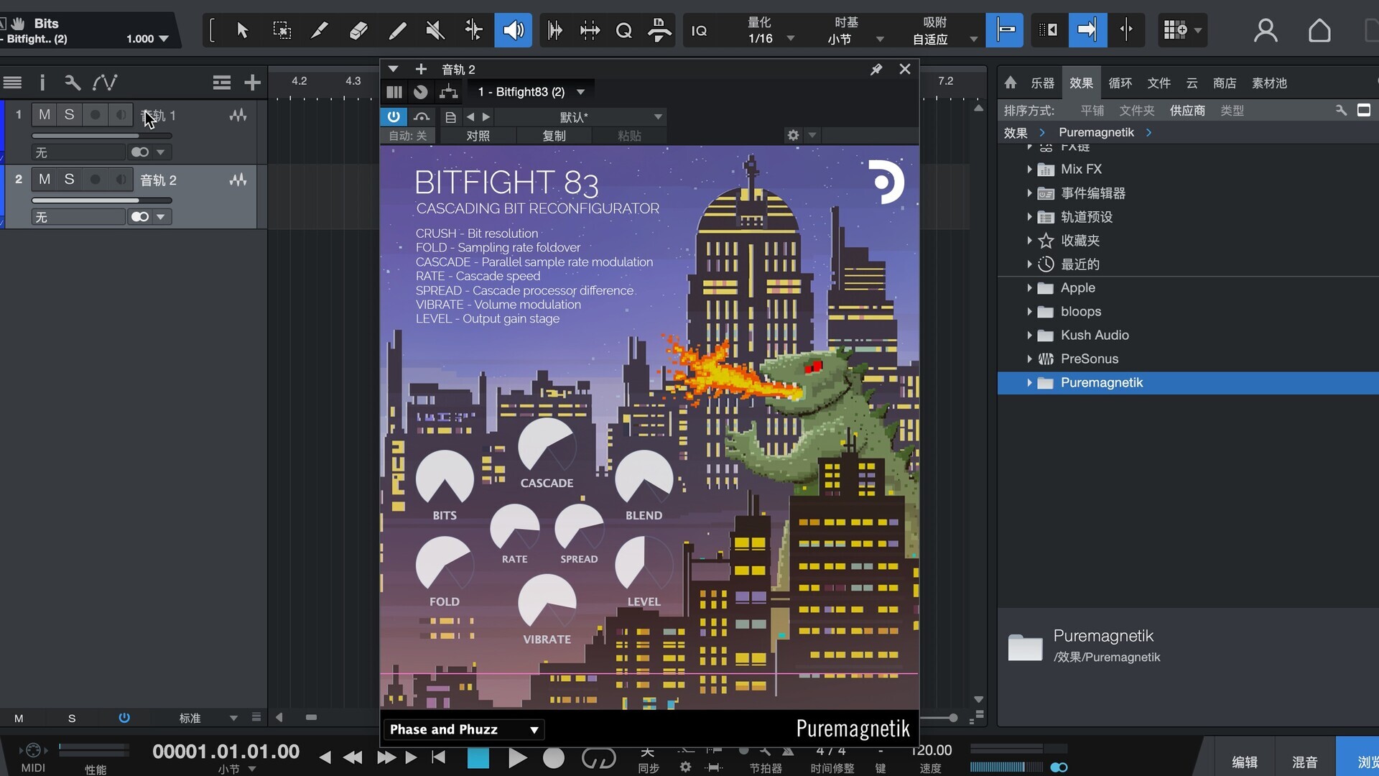
Task: Select the Arrow tool in the toolbar
Action: [243, 30]
